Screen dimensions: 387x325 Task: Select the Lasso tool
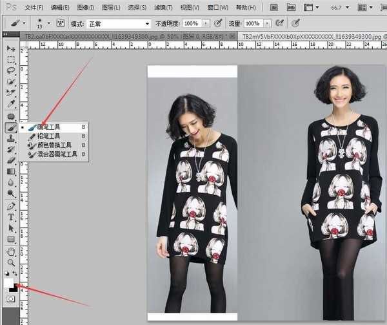11,70
